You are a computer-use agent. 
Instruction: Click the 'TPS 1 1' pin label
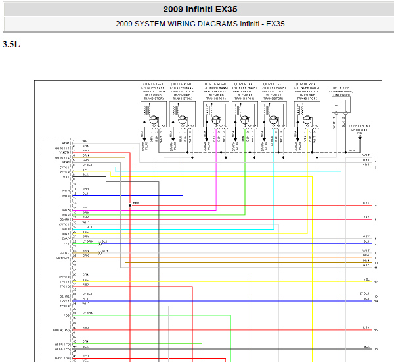(x=64, y=282)
